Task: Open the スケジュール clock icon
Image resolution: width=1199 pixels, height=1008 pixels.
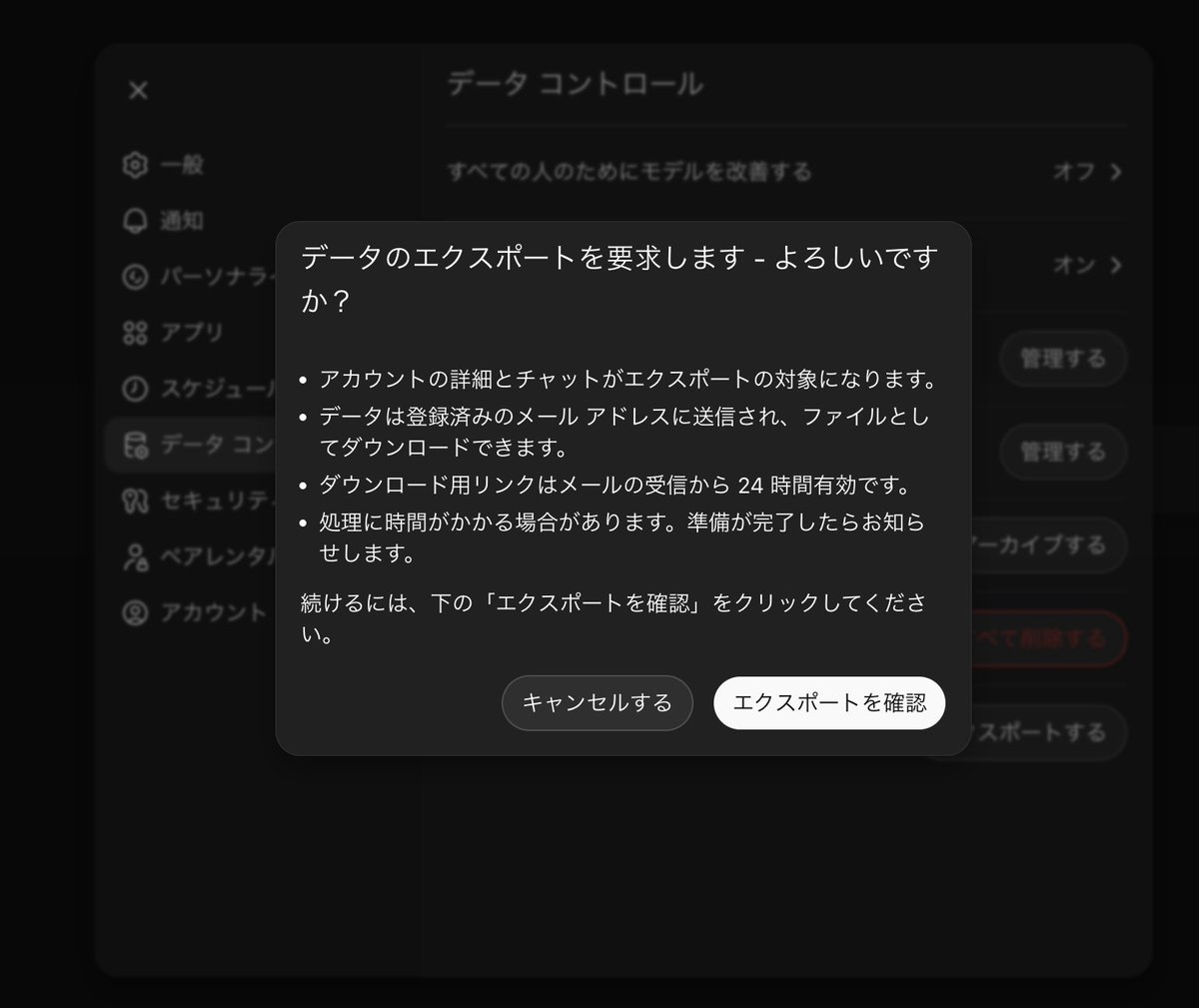Action: 135,389
